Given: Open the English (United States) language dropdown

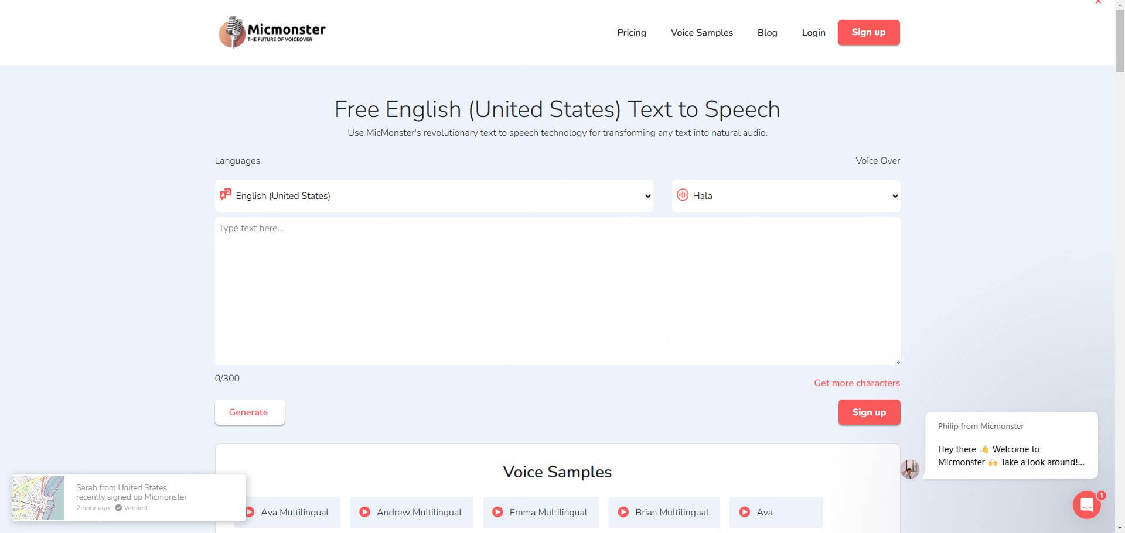Looking at the screenshot, I should [x=434, y=196].
